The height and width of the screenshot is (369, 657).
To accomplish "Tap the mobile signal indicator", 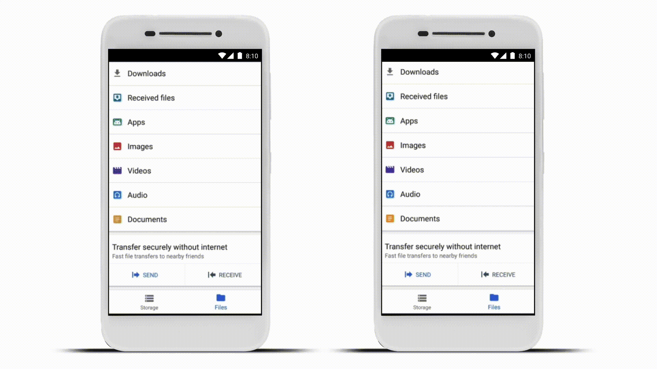I will 230,55.
